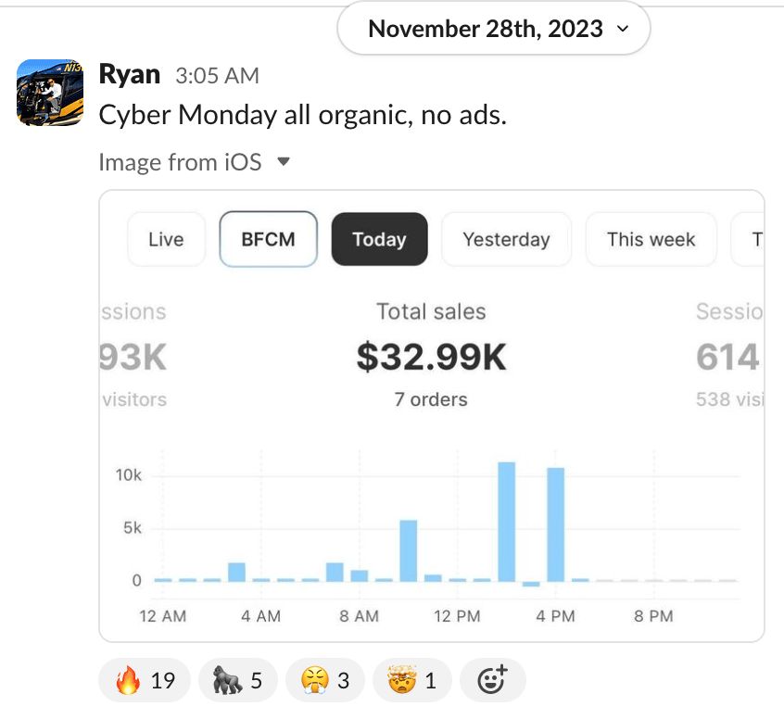Click the $32.99K total sales figure
The image size is (784, 719).
[x=432, y=358]
